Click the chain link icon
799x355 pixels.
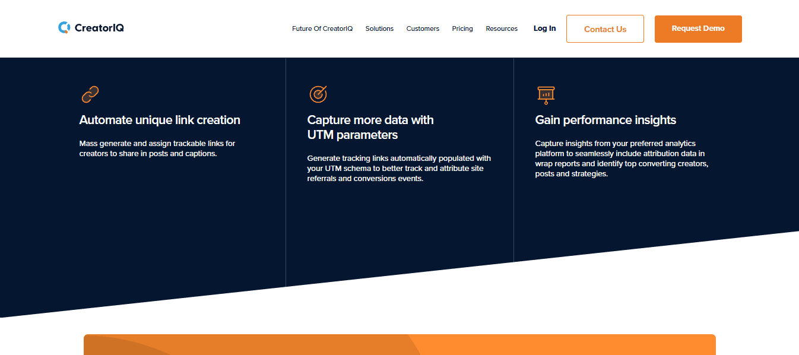[x=90, y=94]
